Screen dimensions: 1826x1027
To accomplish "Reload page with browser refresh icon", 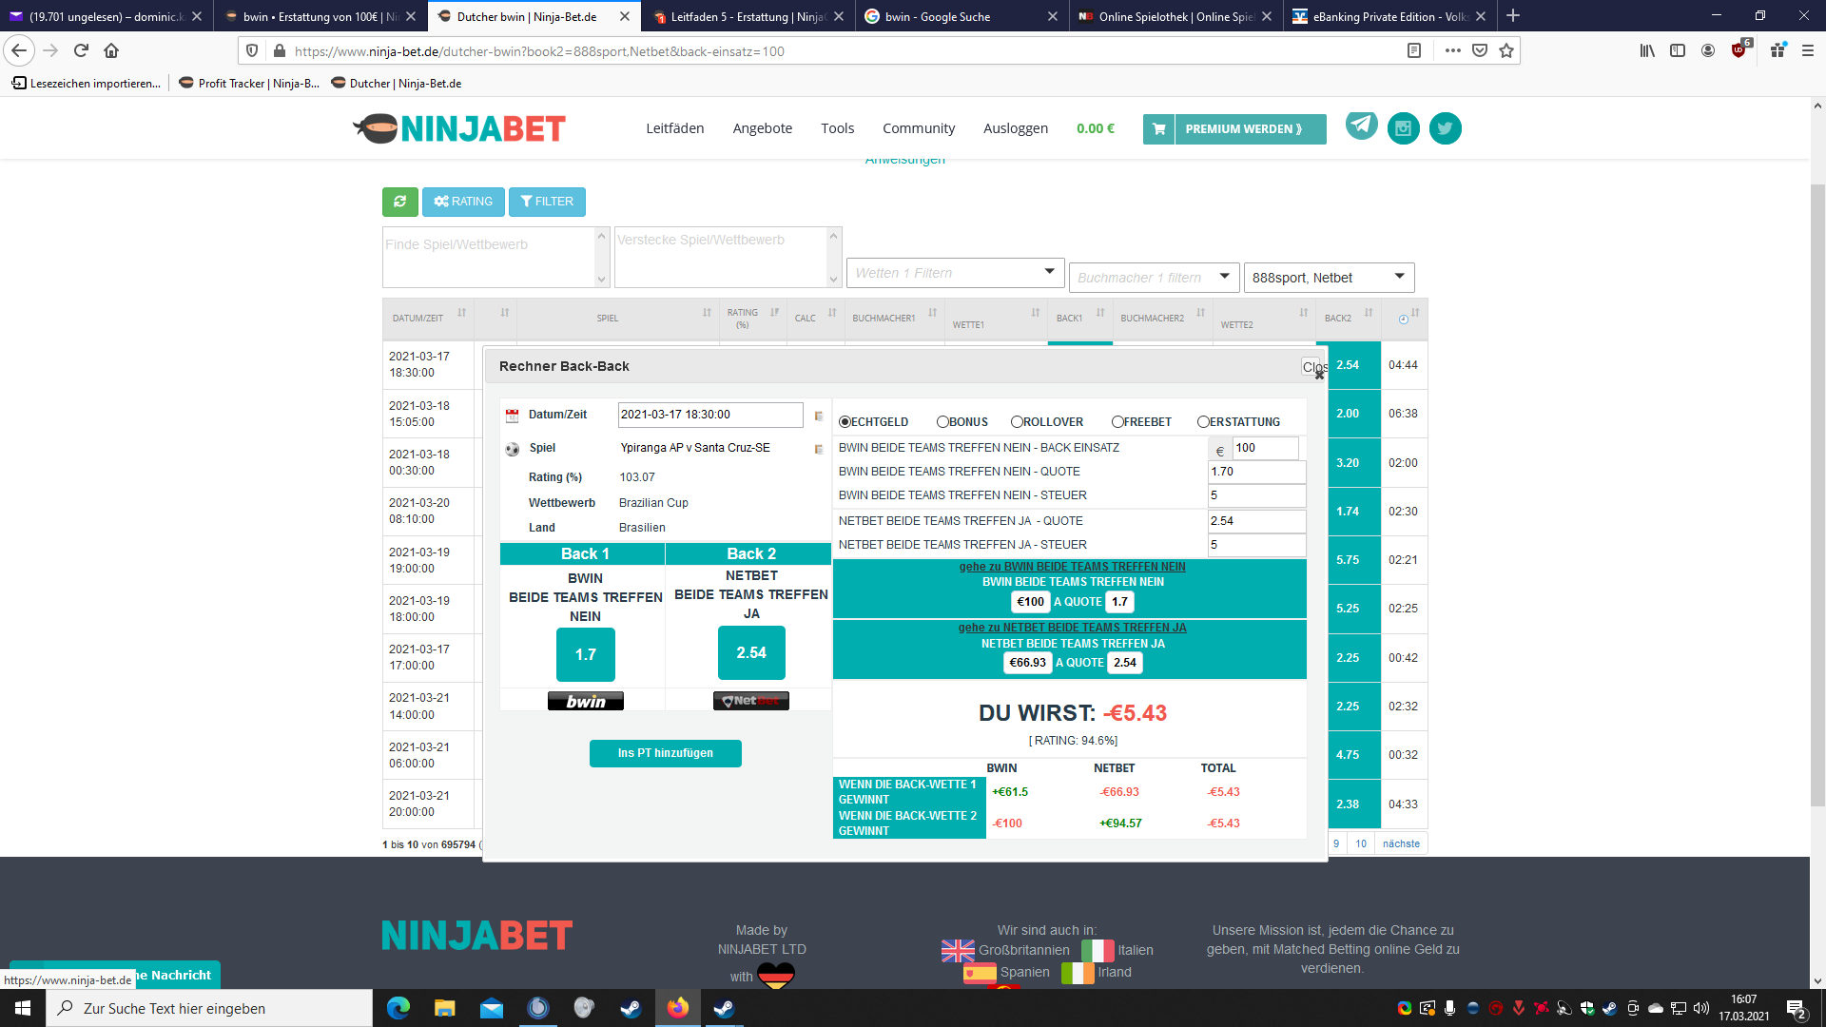I will coord(81,50).
